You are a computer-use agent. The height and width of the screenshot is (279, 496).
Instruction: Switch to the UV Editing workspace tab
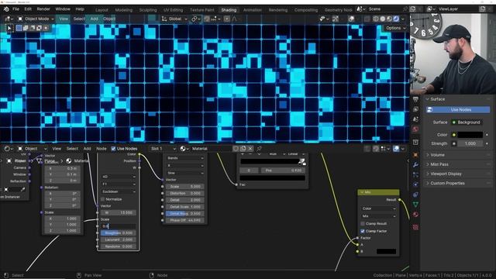pyautogui.click(x=173, y=10)
